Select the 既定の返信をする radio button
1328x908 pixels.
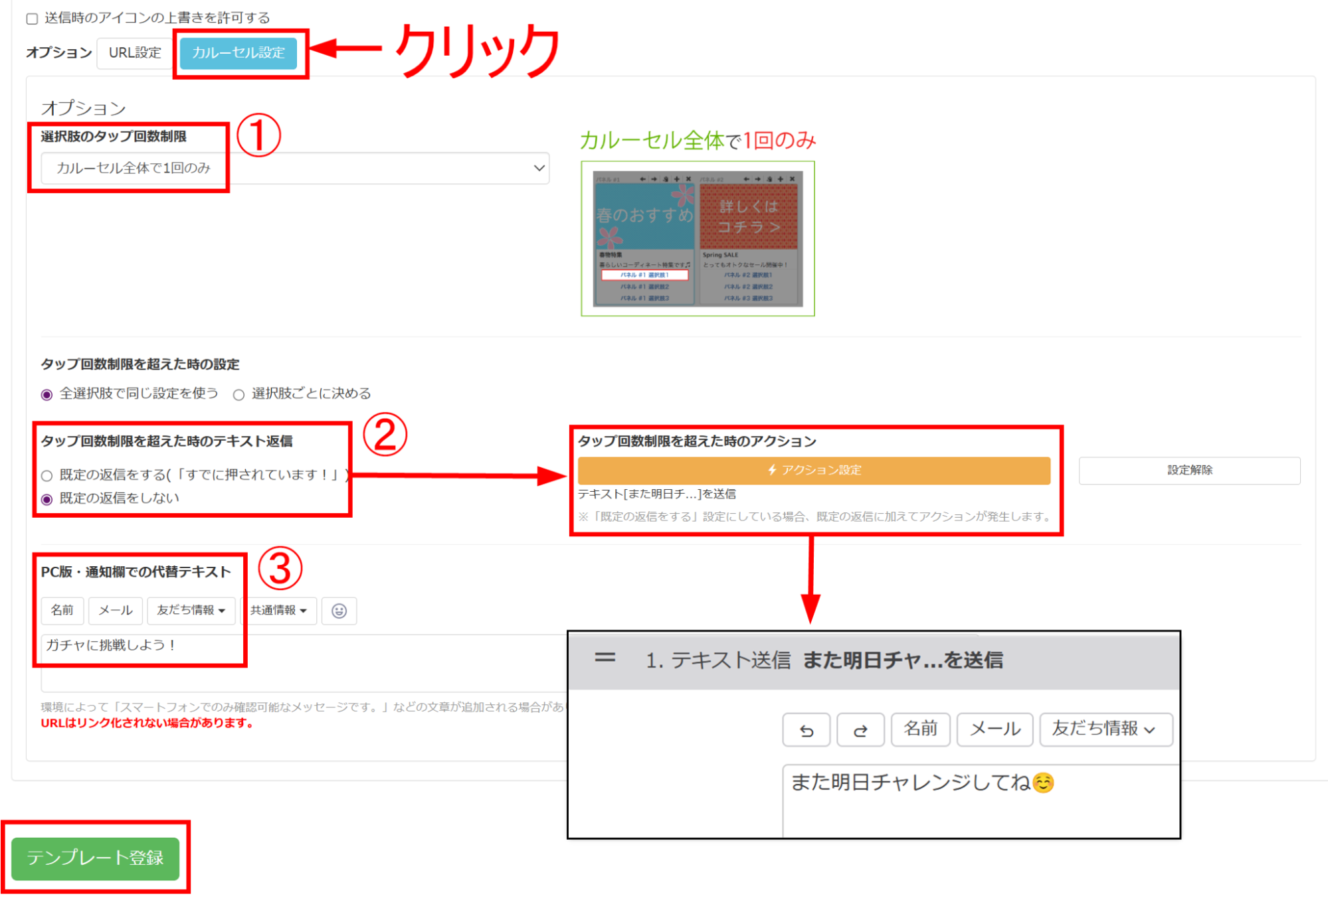(x=47, y=475)
